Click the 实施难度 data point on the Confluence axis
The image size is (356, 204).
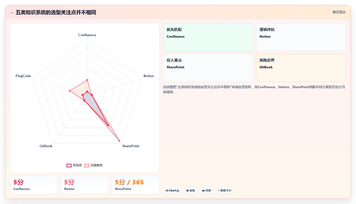click(x=87, y=80)
